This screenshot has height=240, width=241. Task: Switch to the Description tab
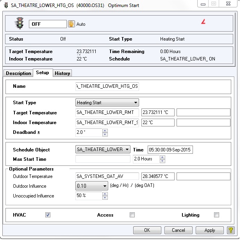pos(18,73)
